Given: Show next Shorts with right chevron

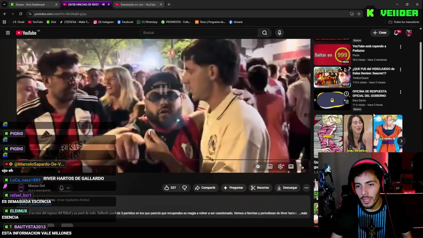Looking at the screenshot, I should coord(401,141).
